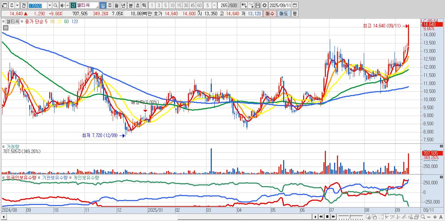Click the bottom-bar window-with-grid icon
Screen dimensions: 445x221
coord(368,217)
